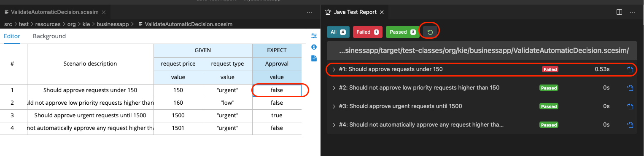Click the rerun tests refresh icon

click(x=430, y=32)
